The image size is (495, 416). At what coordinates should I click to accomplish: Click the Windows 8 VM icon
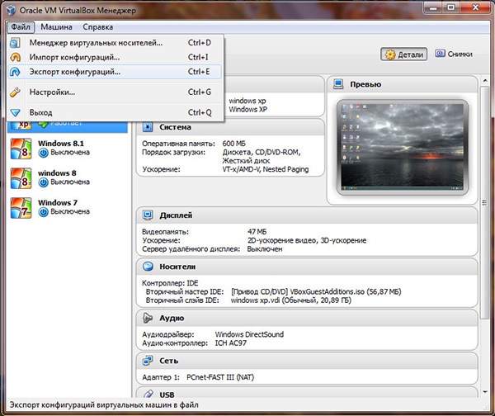pos(21,179)
